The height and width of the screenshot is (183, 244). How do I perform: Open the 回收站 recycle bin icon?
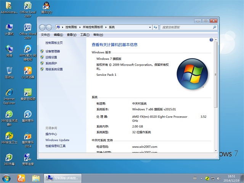click(9, 73)
